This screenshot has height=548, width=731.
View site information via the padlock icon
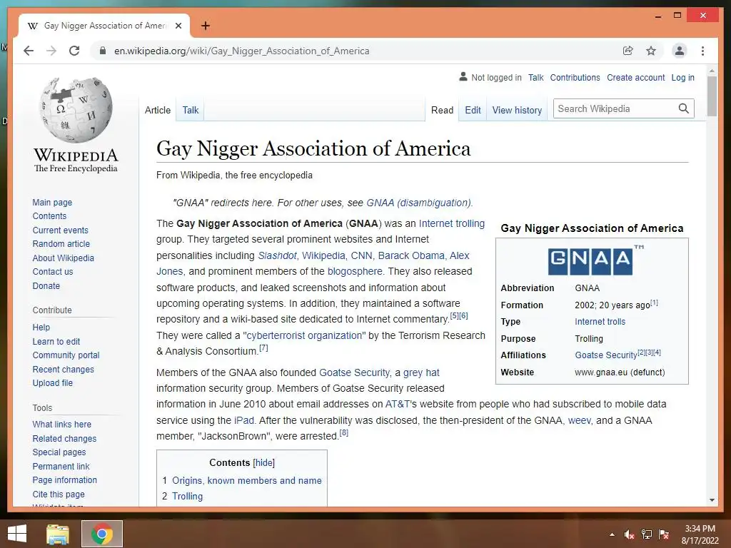tap(103, 51)
